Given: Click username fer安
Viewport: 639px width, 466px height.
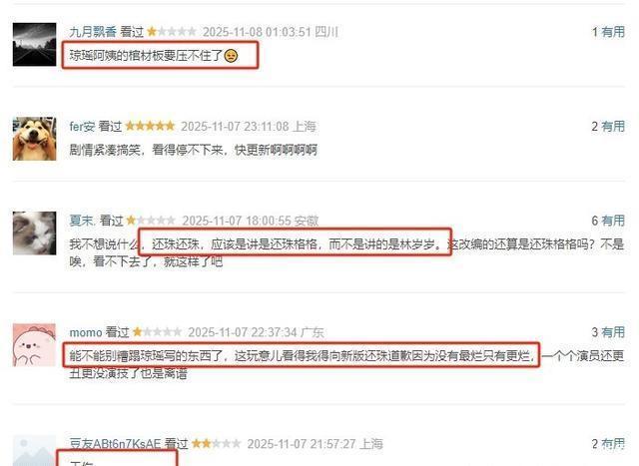Looking at the screenshot, I should click(x=82, y=127).
